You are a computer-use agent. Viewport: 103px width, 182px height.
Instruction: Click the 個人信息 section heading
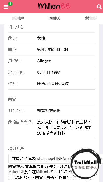16,27
